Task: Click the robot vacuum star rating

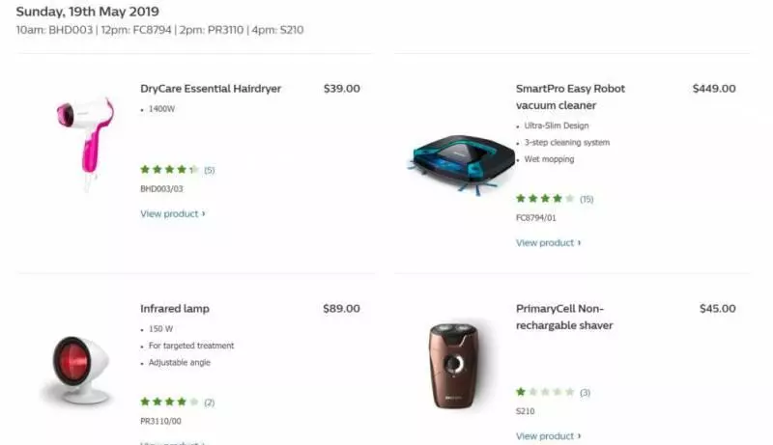Action: coord(545,199)
